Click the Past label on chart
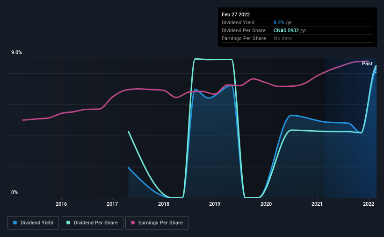 [x=367, y=63]
